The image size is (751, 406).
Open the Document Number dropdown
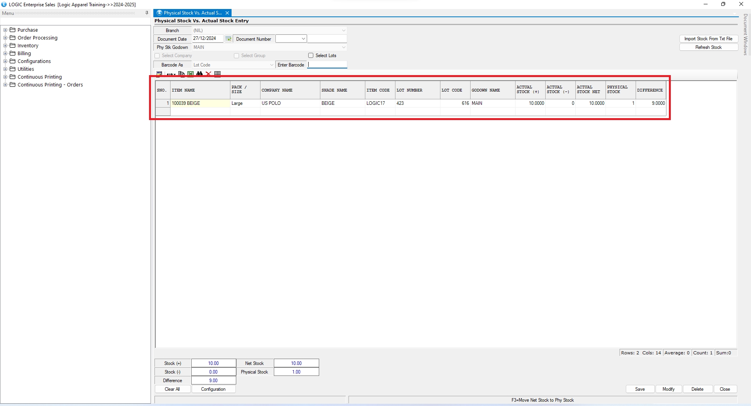(x=303, y=39)
